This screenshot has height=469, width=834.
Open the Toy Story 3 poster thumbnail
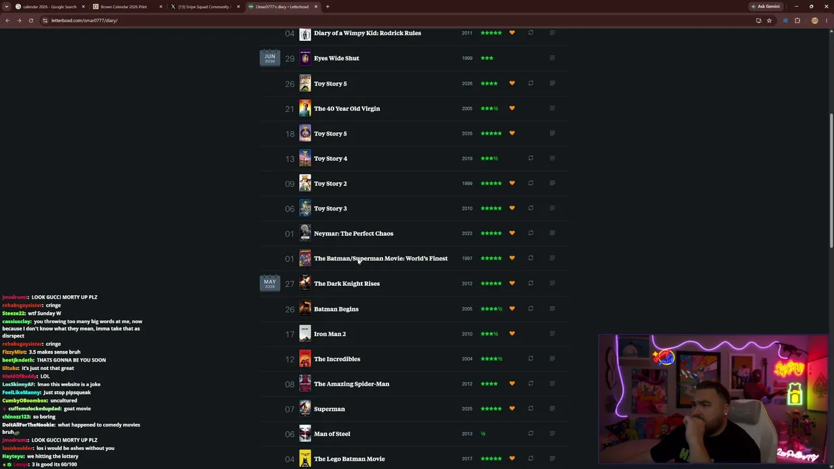(x=305, y=208)
